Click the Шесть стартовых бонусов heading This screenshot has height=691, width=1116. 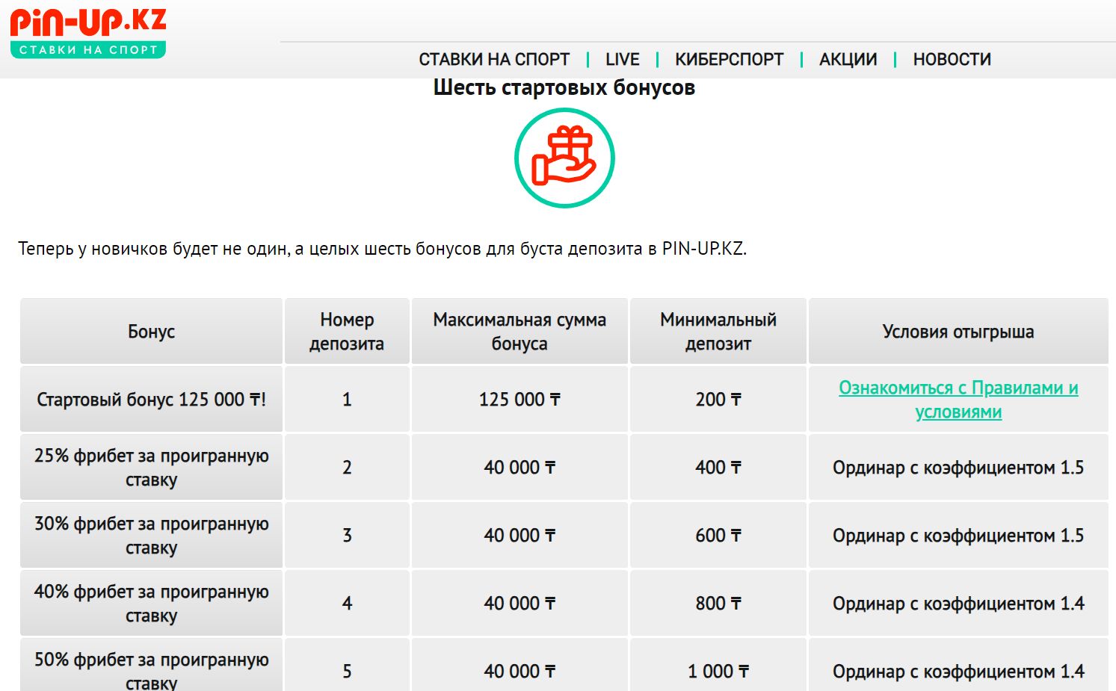click(564, 87)
